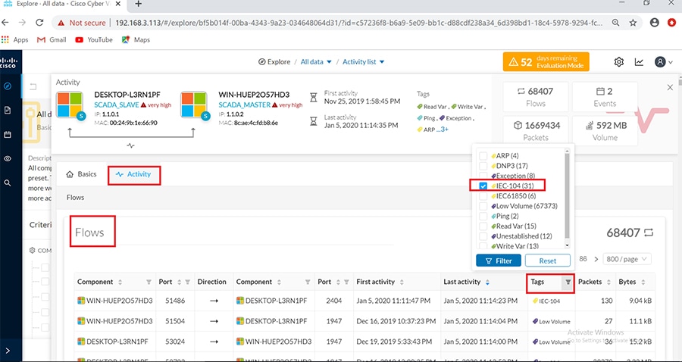This screenshot has height=362, width=682.
Task: Open the system statistics chart icon
Action: click(x=639, y=62)
